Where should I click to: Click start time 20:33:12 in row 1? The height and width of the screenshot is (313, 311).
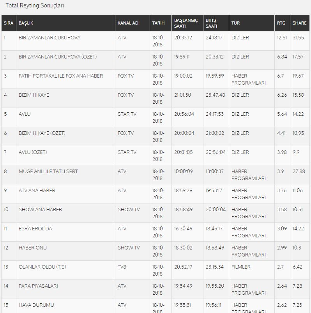pos(183,38)
